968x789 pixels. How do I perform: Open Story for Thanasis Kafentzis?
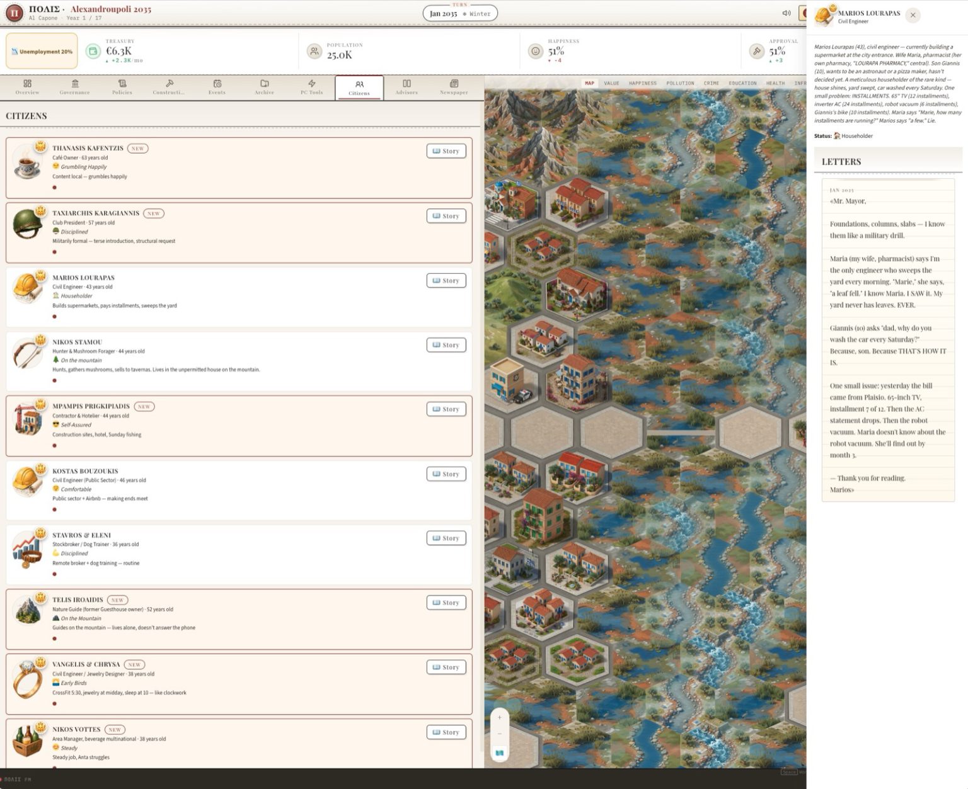[x=446, y=151]
